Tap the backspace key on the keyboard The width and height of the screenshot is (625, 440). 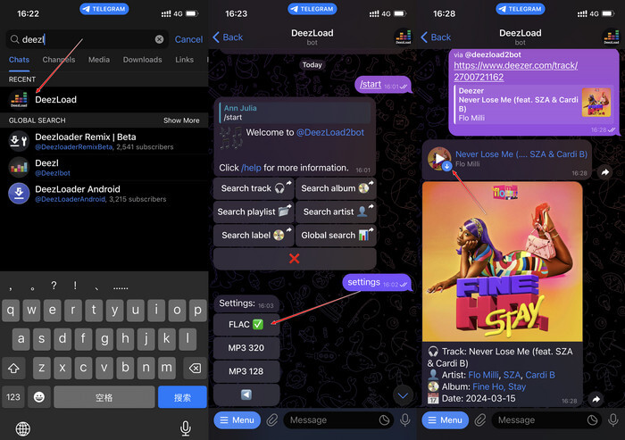coord(195,368)
